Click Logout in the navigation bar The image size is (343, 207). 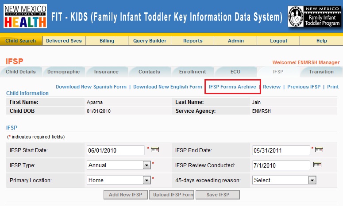(x=278, y=41)
